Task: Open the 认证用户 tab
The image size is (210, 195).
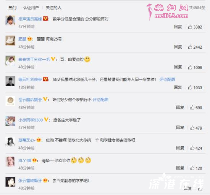Action: [x=31, y=8]
